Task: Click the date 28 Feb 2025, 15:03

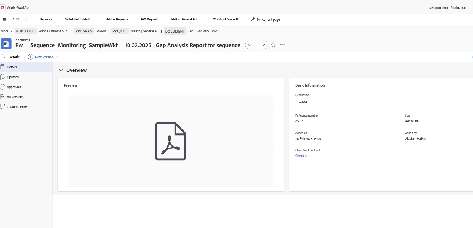Action: click(x=308, y=139)
